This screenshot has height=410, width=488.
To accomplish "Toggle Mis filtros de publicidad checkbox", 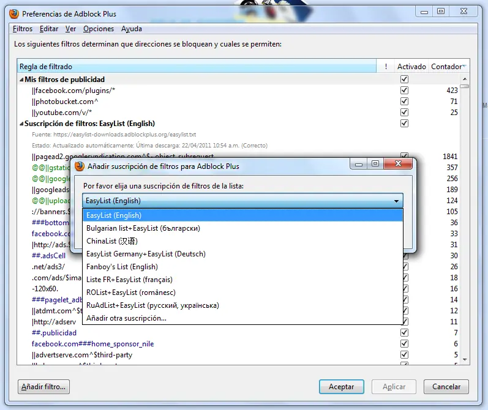I will (404, 80).
